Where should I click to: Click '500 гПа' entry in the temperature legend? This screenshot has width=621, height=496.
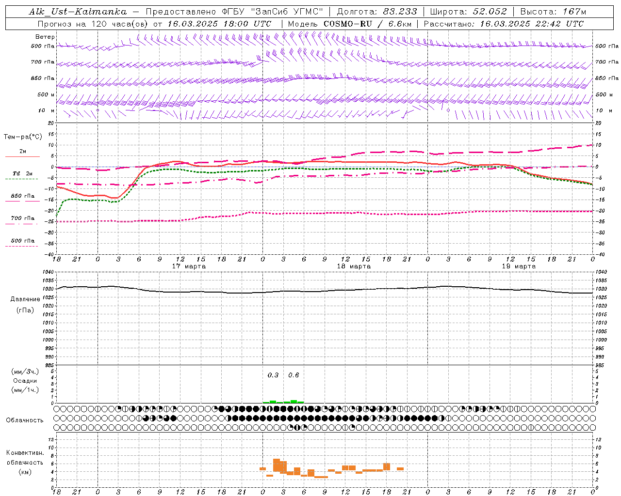point(22,241)
